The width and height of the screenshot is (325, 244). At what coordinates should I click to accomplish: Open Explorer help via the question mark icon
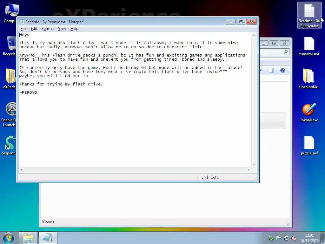[282, 70]
